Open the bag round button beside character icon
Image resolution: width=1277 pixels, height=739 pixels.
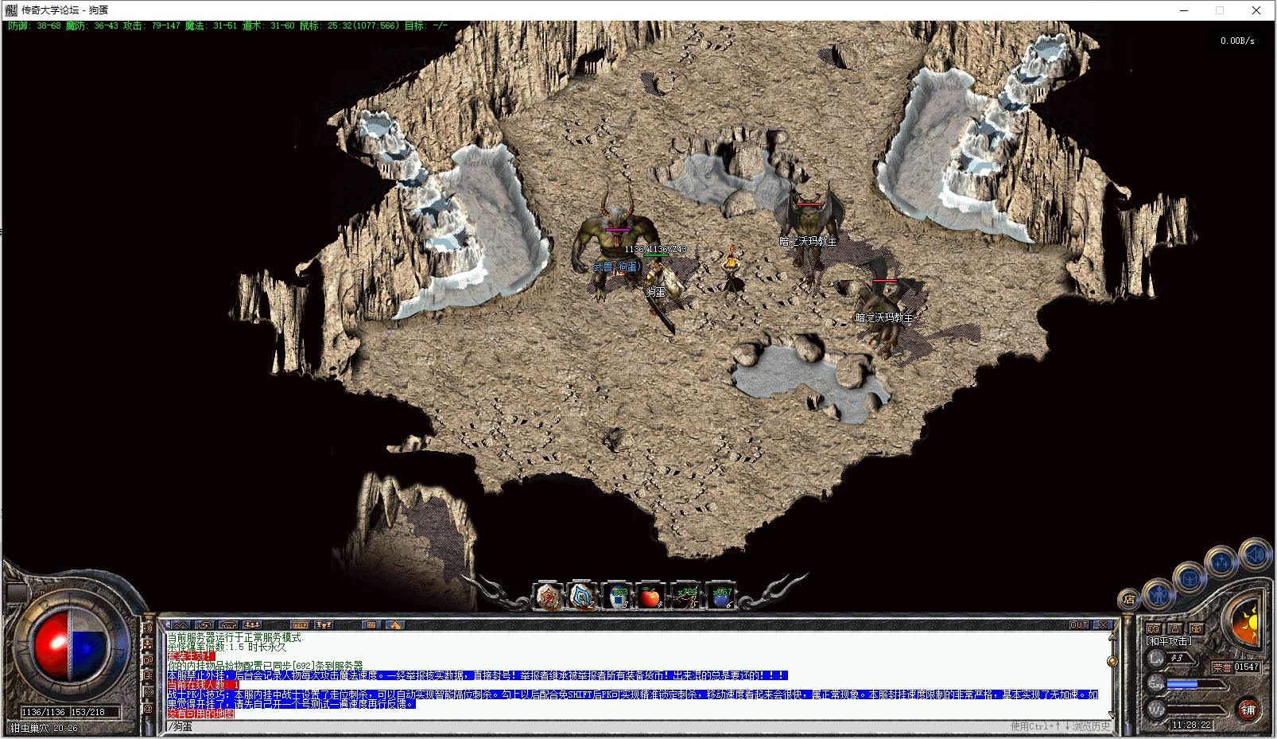1189,578
